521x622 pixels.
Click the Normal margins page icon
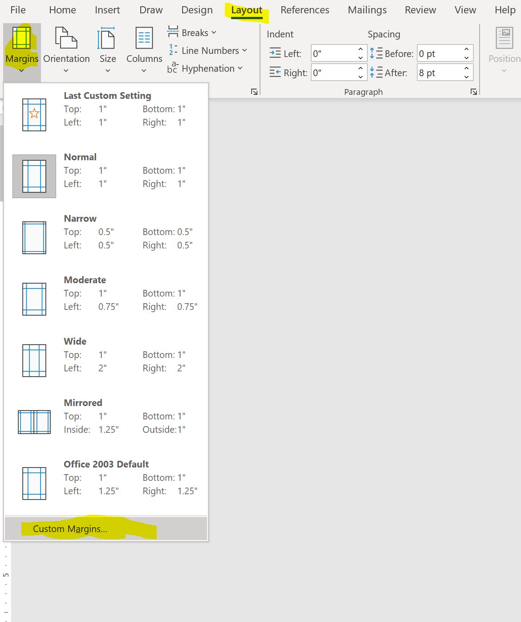[x=34, y=176]
